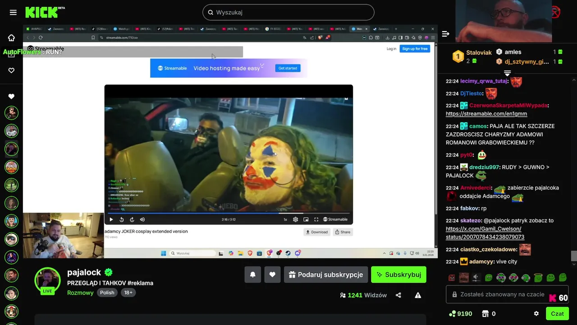The height and width of the screenshot is (325, 577).
Task: Reload the streamed browser page
Action: coord(41,37)
